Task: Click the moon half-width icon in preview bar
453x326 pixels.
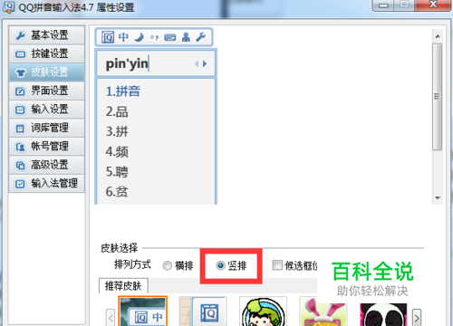Action: pyautogui.click(x=139, y=37)
